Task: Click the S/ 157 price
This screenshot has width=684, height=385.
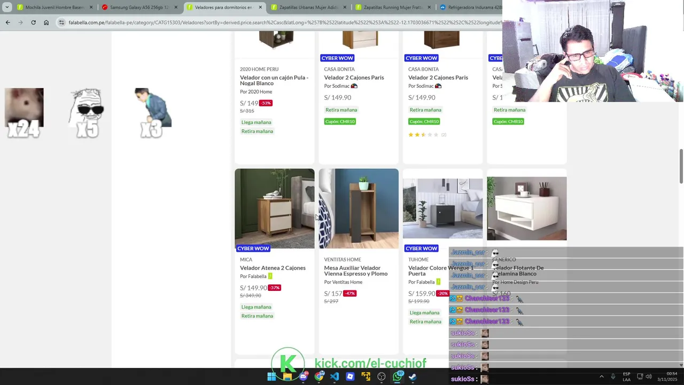Action: [x=333, y=294]
